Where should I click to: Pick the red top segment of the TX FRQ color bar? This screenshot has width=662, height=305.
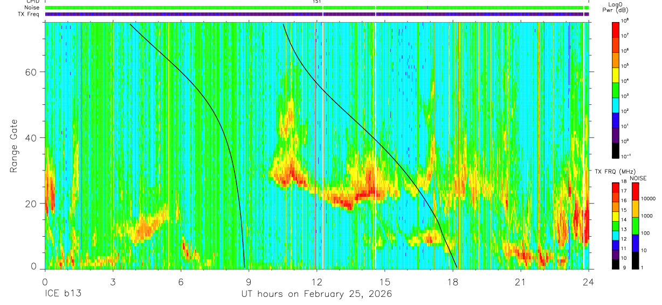(615, 188)
